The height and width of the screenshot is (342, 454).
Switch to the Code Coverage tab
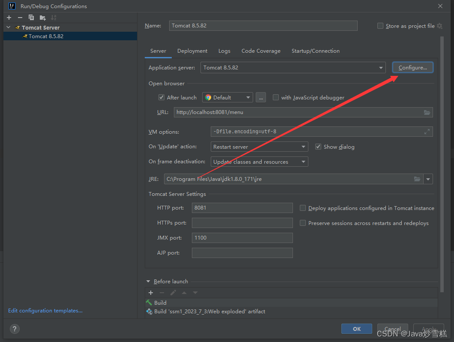pyautogui.click(x=261, y=51)
